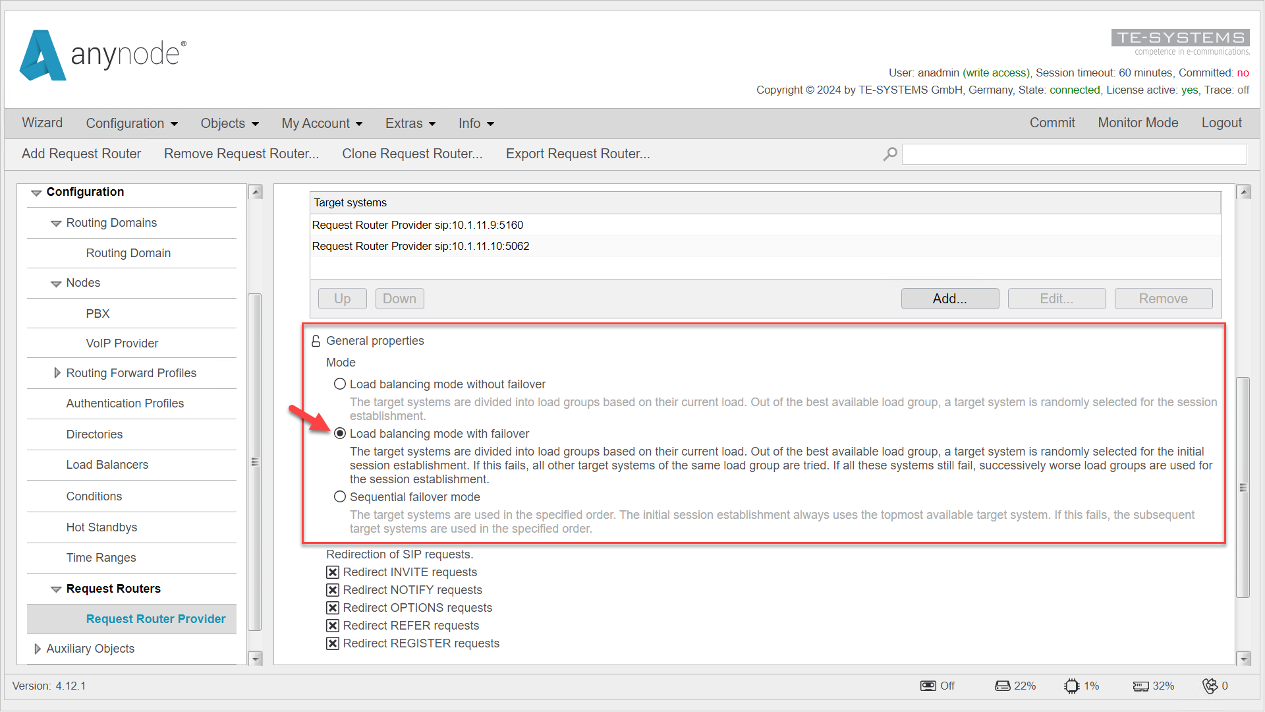Open the Extras dropdown menu
The width and height of the screenshot is (1265, 712).
click(410, 123)
